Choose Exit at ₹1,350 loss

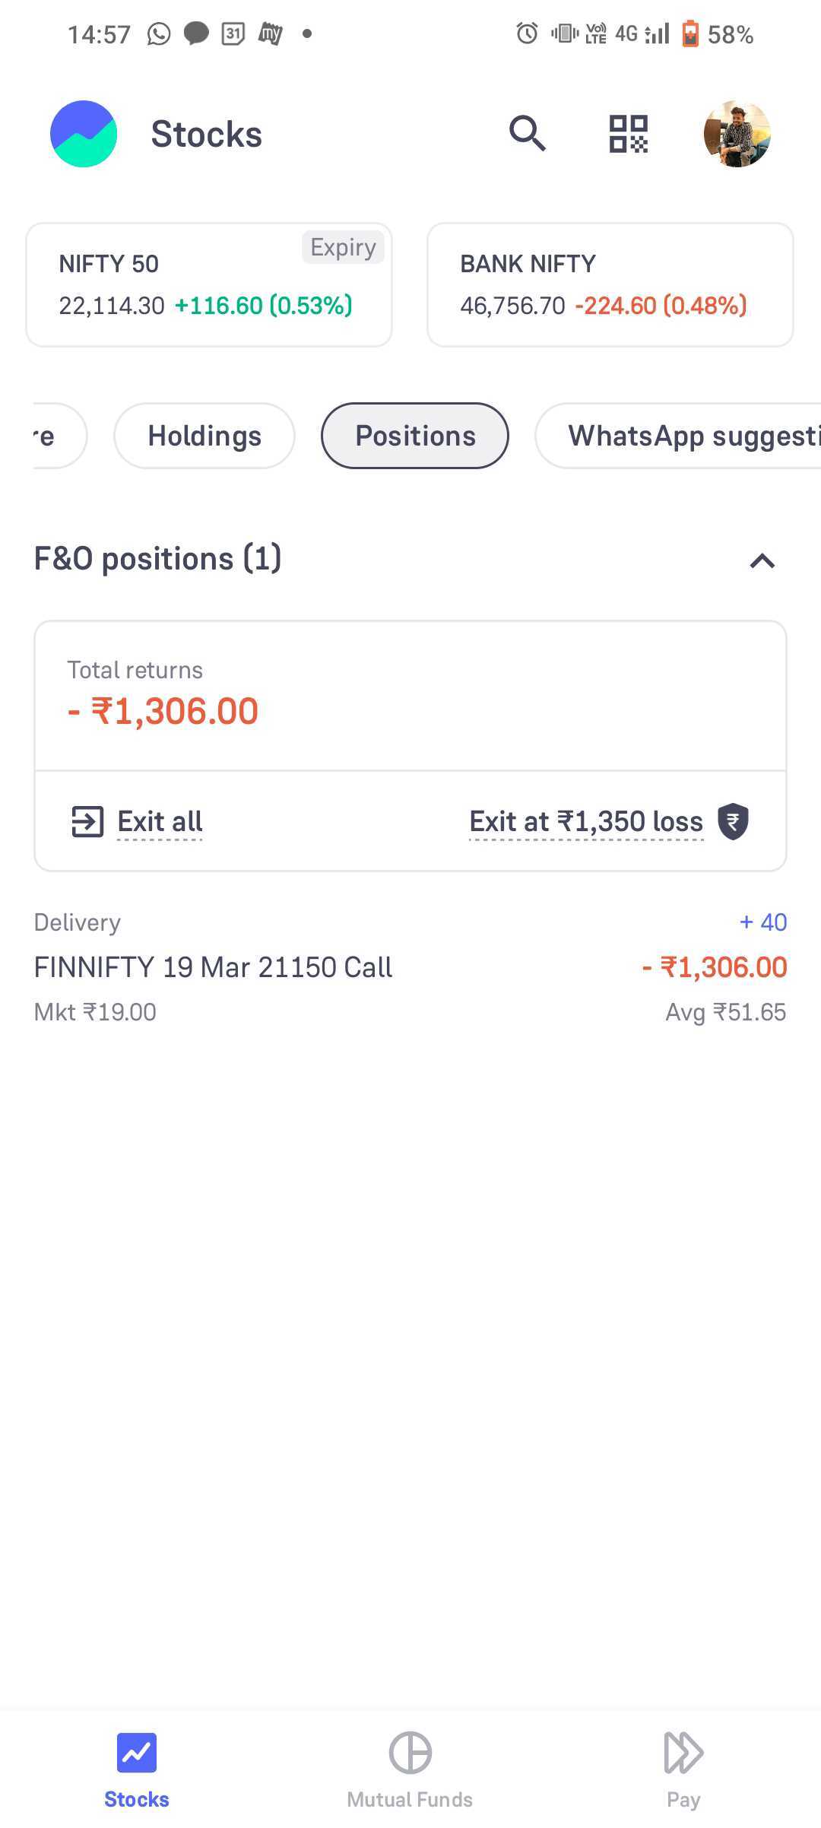point(586,822)
